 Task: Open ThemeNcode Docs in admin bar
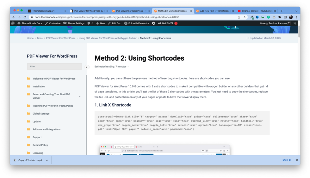[30, 23]
